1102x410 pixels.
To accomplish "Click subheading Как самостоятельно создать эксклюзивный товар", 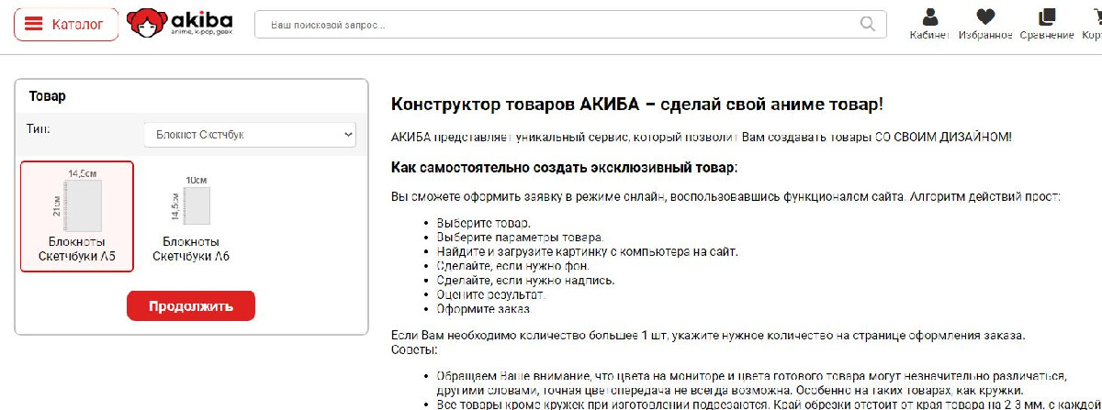I will [564, 169].
